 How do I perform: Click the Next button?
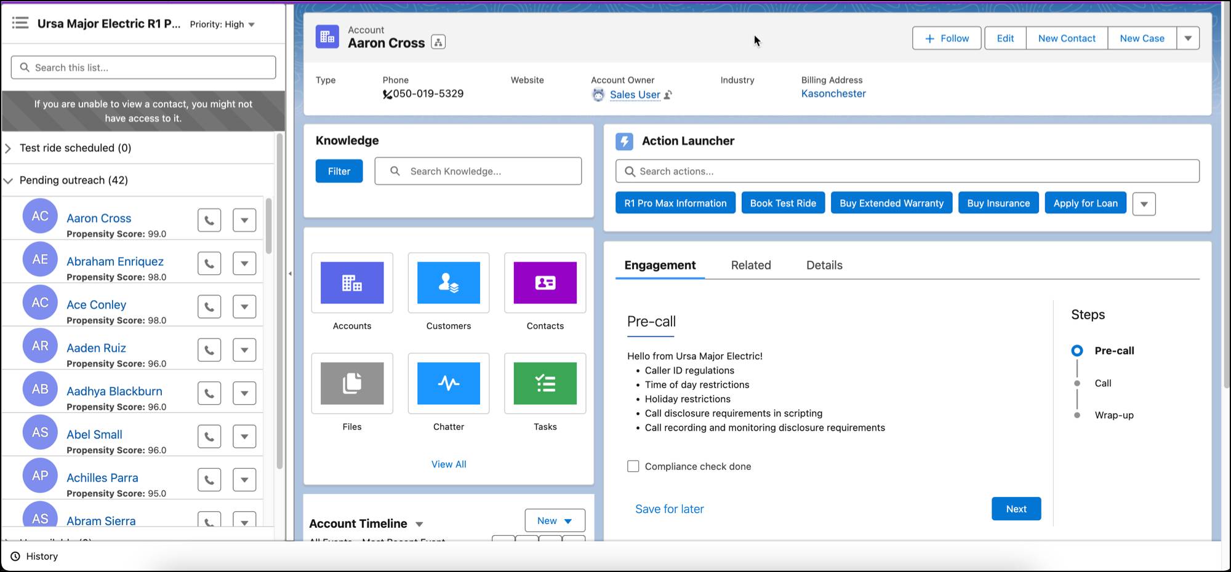click(x=1016, y=509)
